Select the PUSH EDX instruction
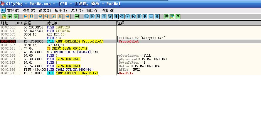Viewport: 261px width, 132px height. click(x=54, y=38)
